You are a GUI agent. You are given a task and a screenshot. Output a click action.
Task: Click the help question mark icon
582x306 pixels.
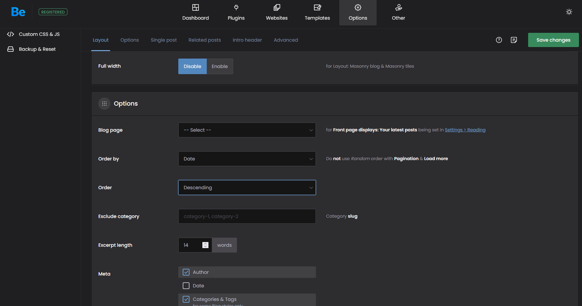pyautogui.click(x=499, y=40)
